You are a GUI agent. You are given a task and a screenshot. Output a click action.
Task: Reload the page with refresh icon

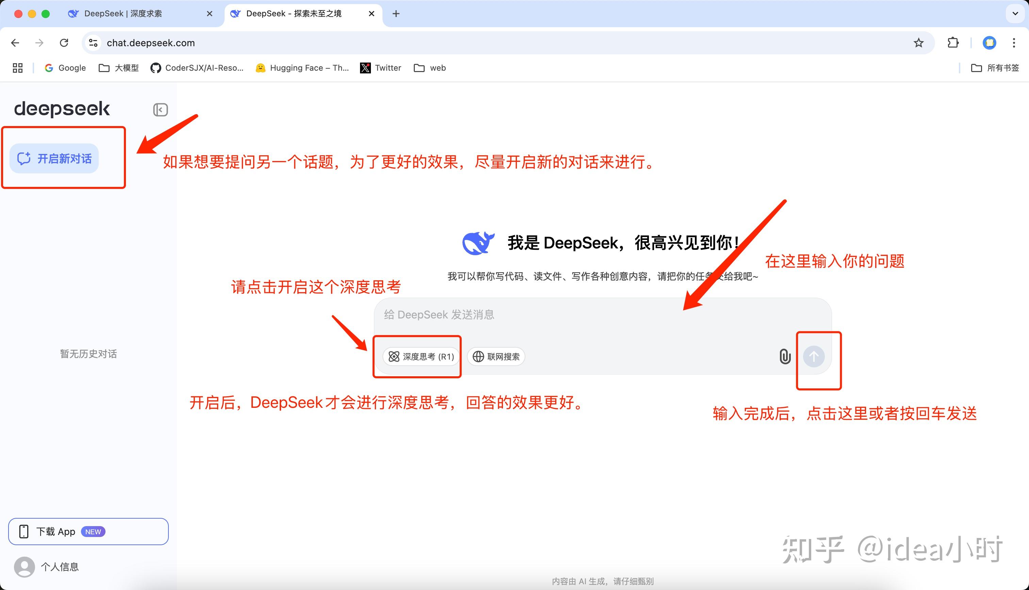click(x=64, y=43)
